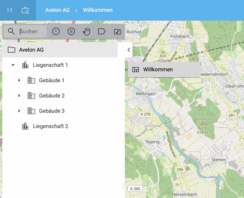Select the Avelon AG root folder
Image resolution: width=244 pixels, height=198 pixels.
point(31,50)
